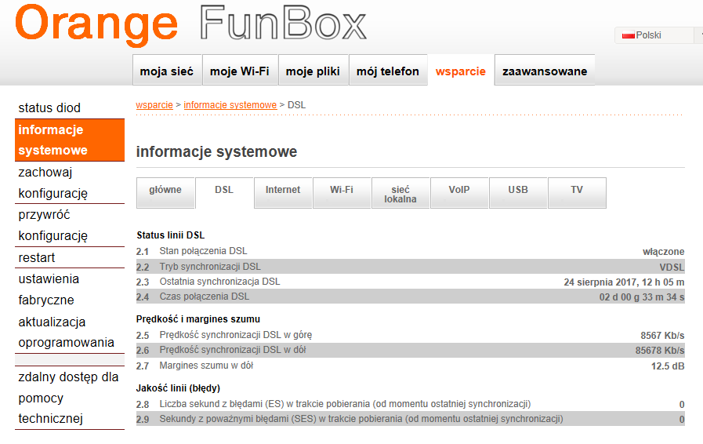Open the moje pliki tab

pyautogui.click(x=313, y=71)
